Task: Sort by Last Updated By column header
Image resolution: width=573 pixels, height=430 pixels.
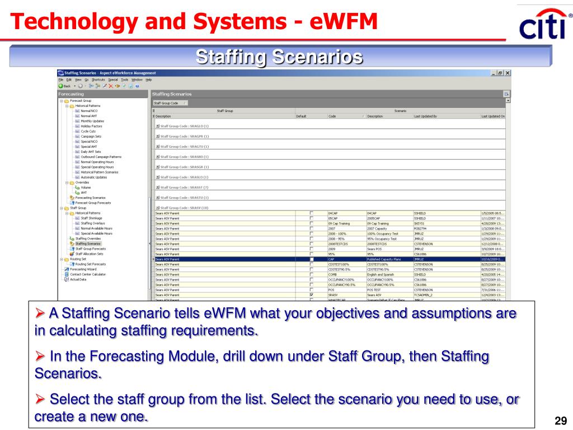Action: tap(447, 116)
